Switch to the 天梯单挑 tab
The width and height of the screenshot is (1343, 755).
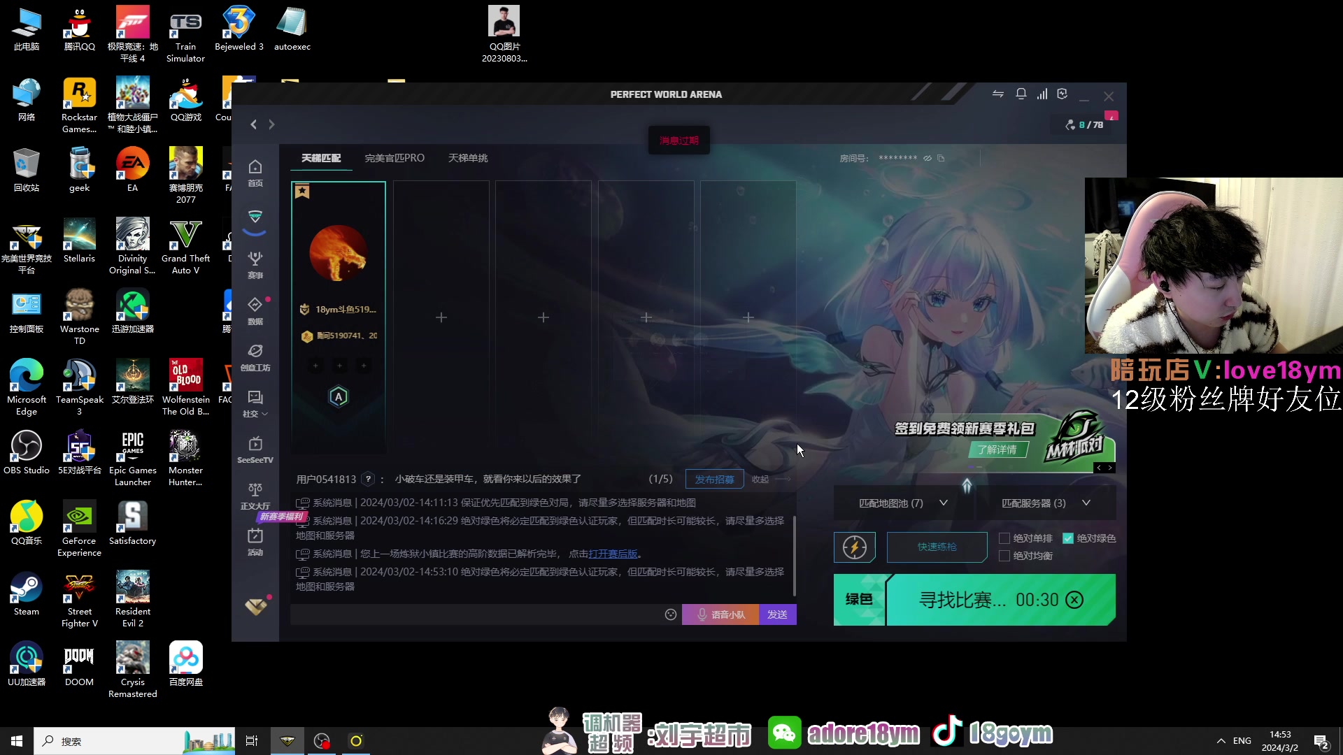467,157
